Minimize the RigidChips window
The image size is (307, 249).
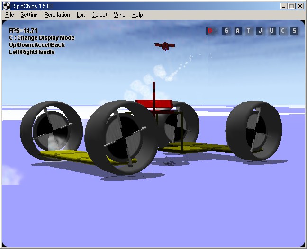click(x=283, y=6)
